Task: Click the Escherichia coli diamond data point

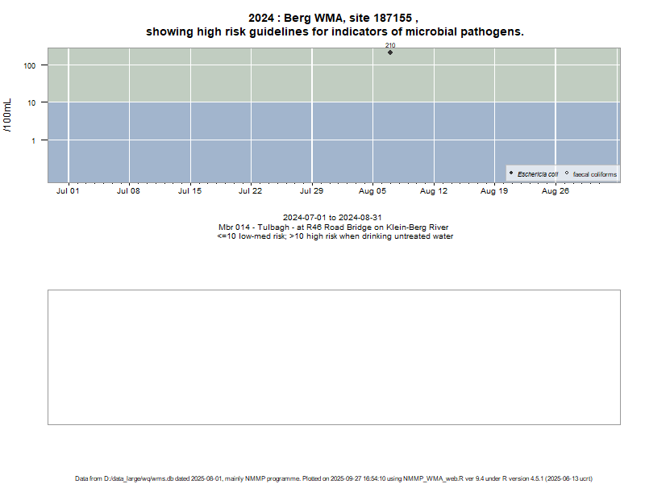Action: 390,52
